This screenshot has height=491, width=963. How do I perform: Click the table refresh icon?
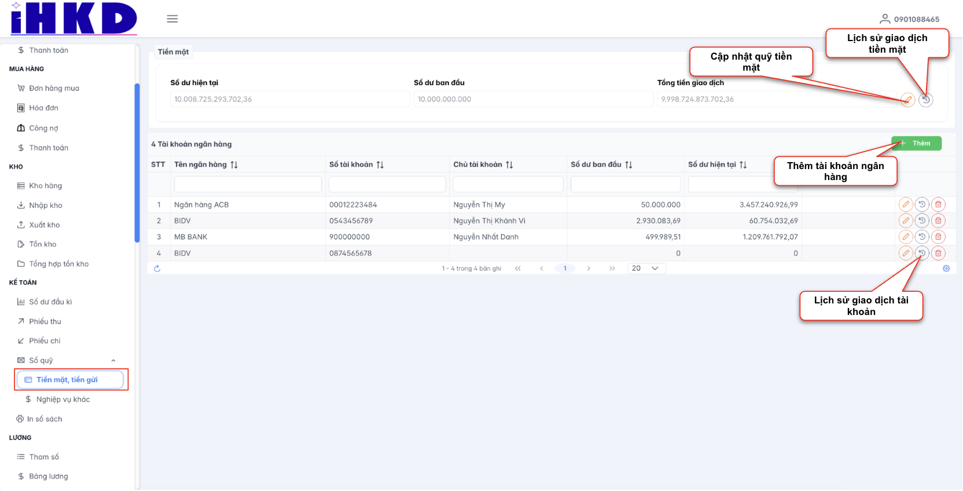(157, 269)
